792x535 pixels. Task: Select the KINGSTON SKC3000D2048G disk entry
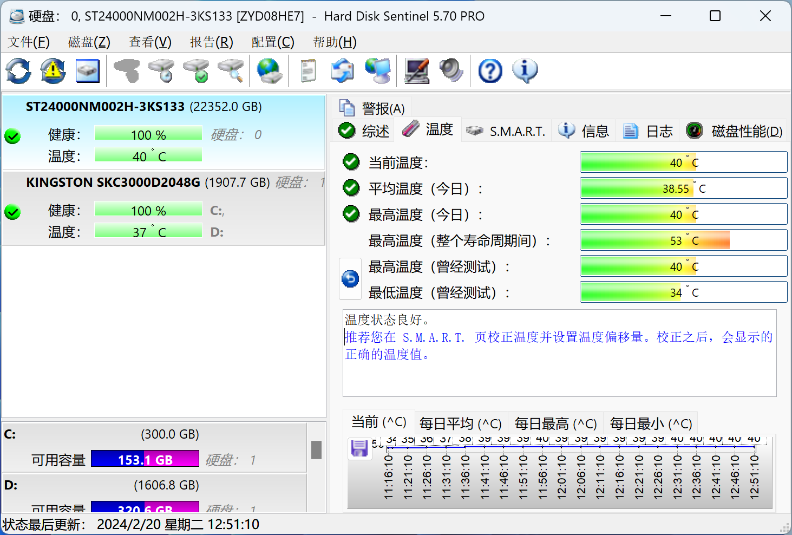pyautogui.click(x=163, y=208)
